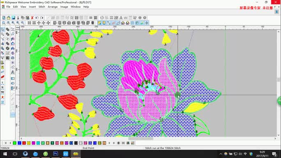
Task: Toggle the first yellow view mode icon
Action: (99, 23)
